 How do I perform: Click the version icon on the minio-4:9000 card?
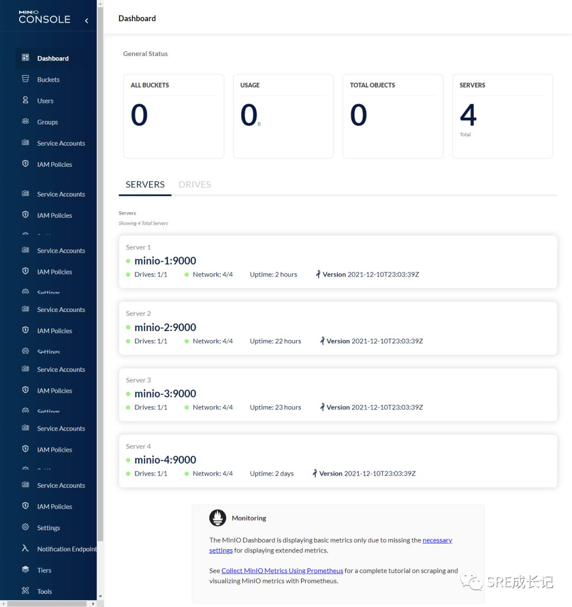[315, 473]
